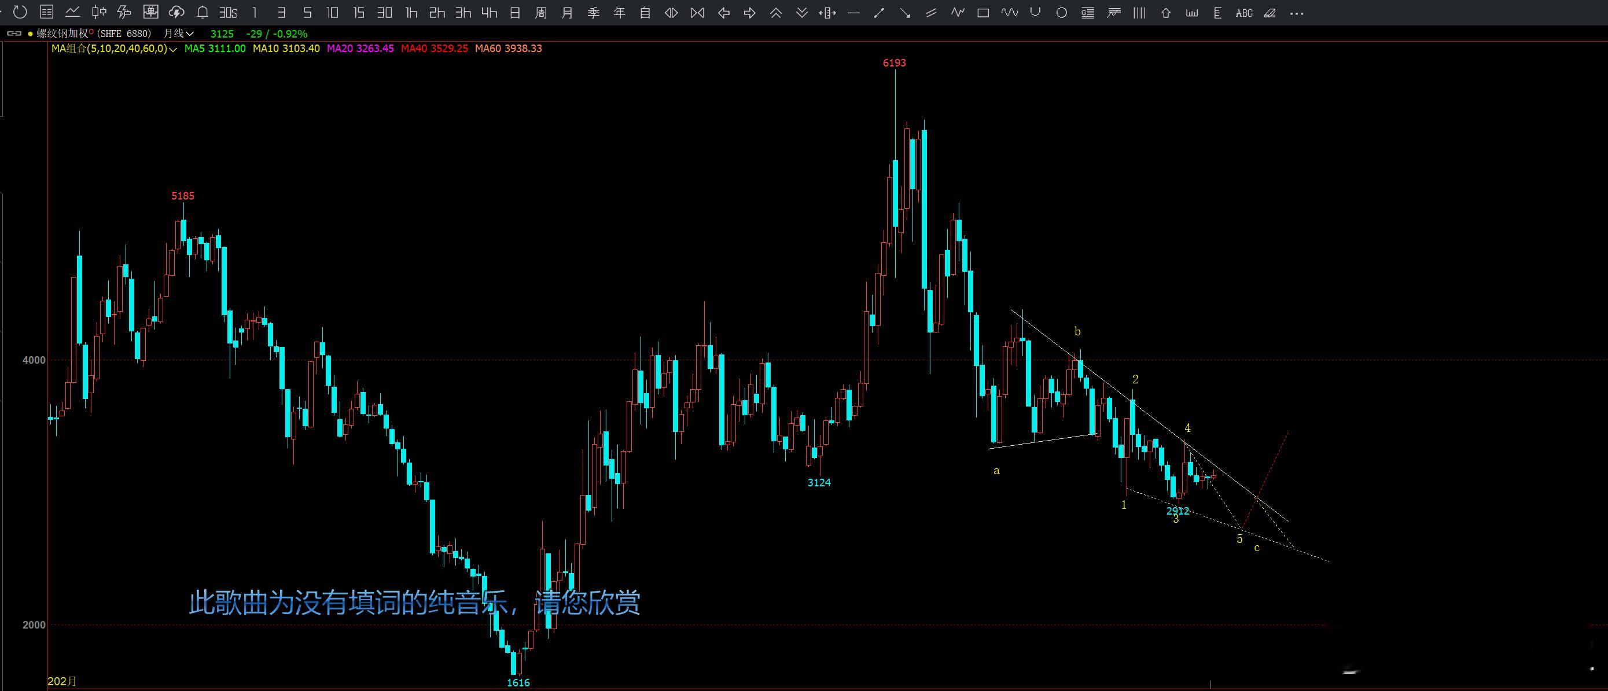Choose the ellipse drawing tool

(x=1061, y=13)
